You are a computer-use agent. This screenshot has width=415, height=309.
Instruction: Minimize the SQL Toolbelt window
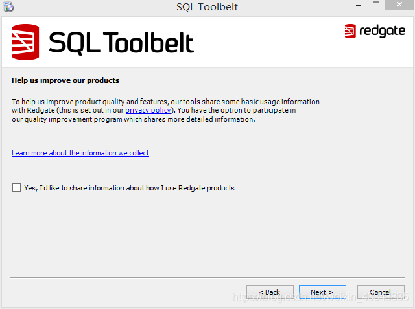coord(359,5)
